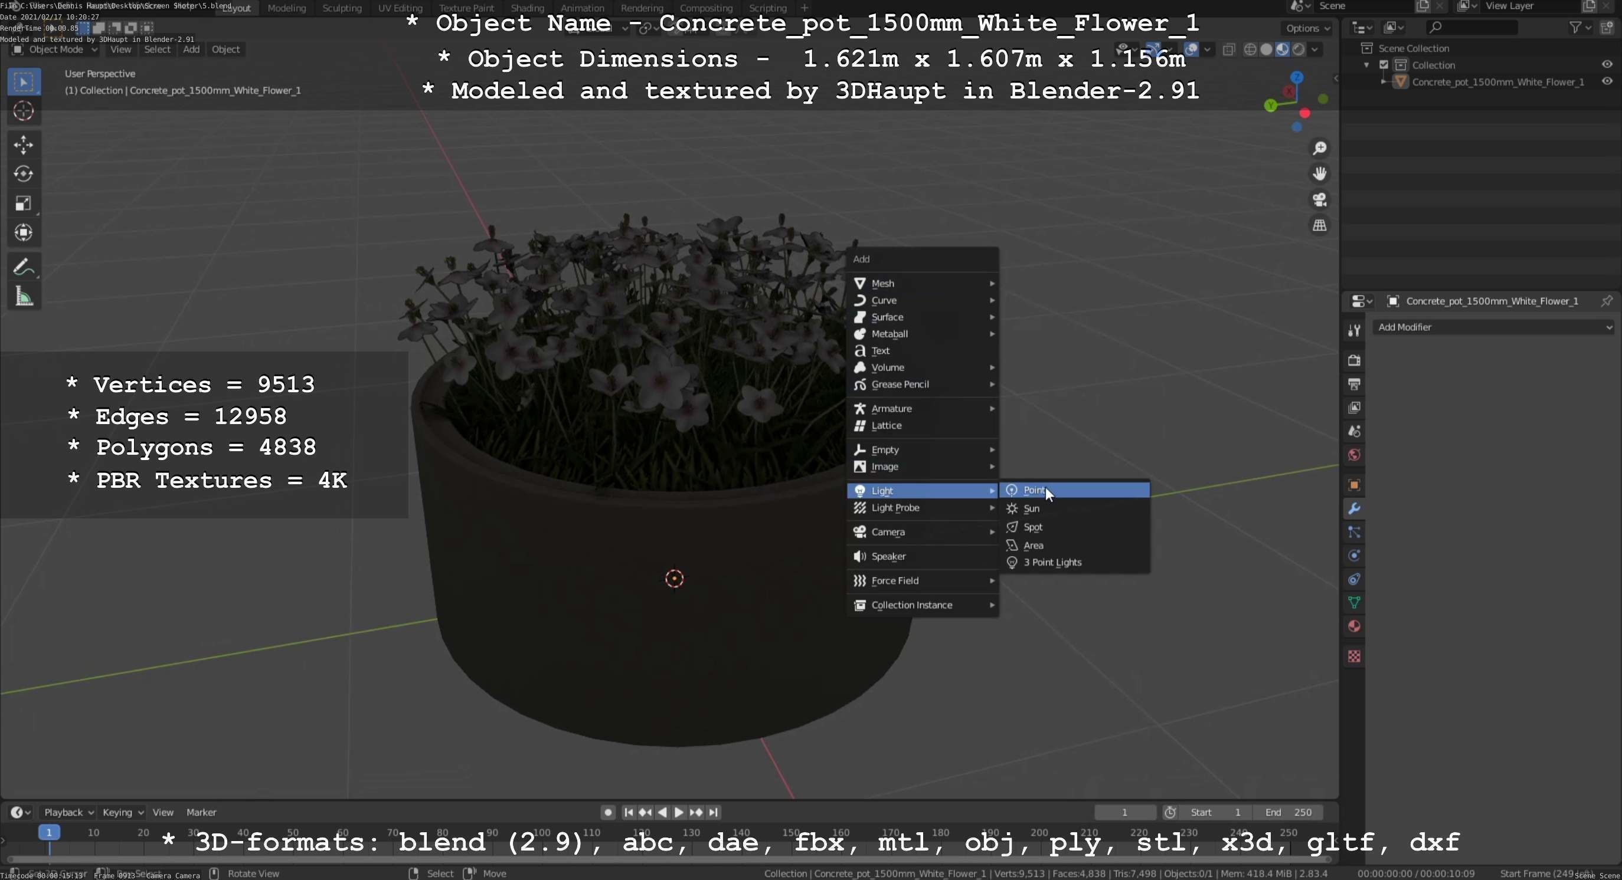Open the viewport Options dropdown
This screenshot has width=1622, height=880.
coord(1307,28)
